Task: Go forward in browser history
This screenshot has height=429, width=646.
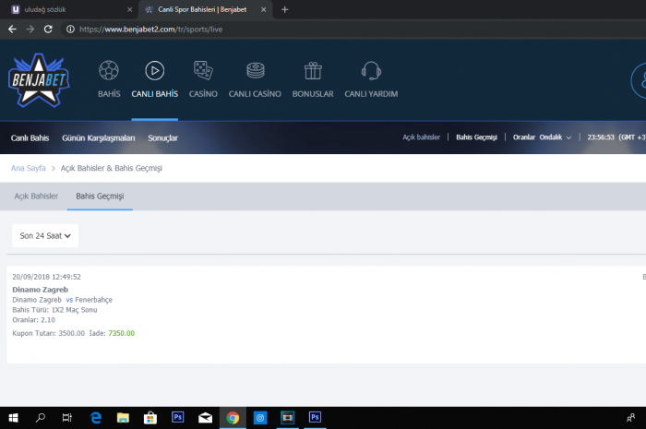Action: [30, 30]
